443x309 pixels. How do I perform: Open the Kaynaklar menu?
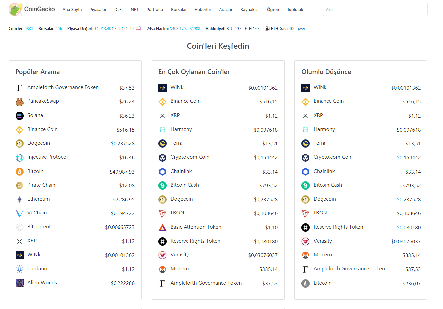coord(250,10)
